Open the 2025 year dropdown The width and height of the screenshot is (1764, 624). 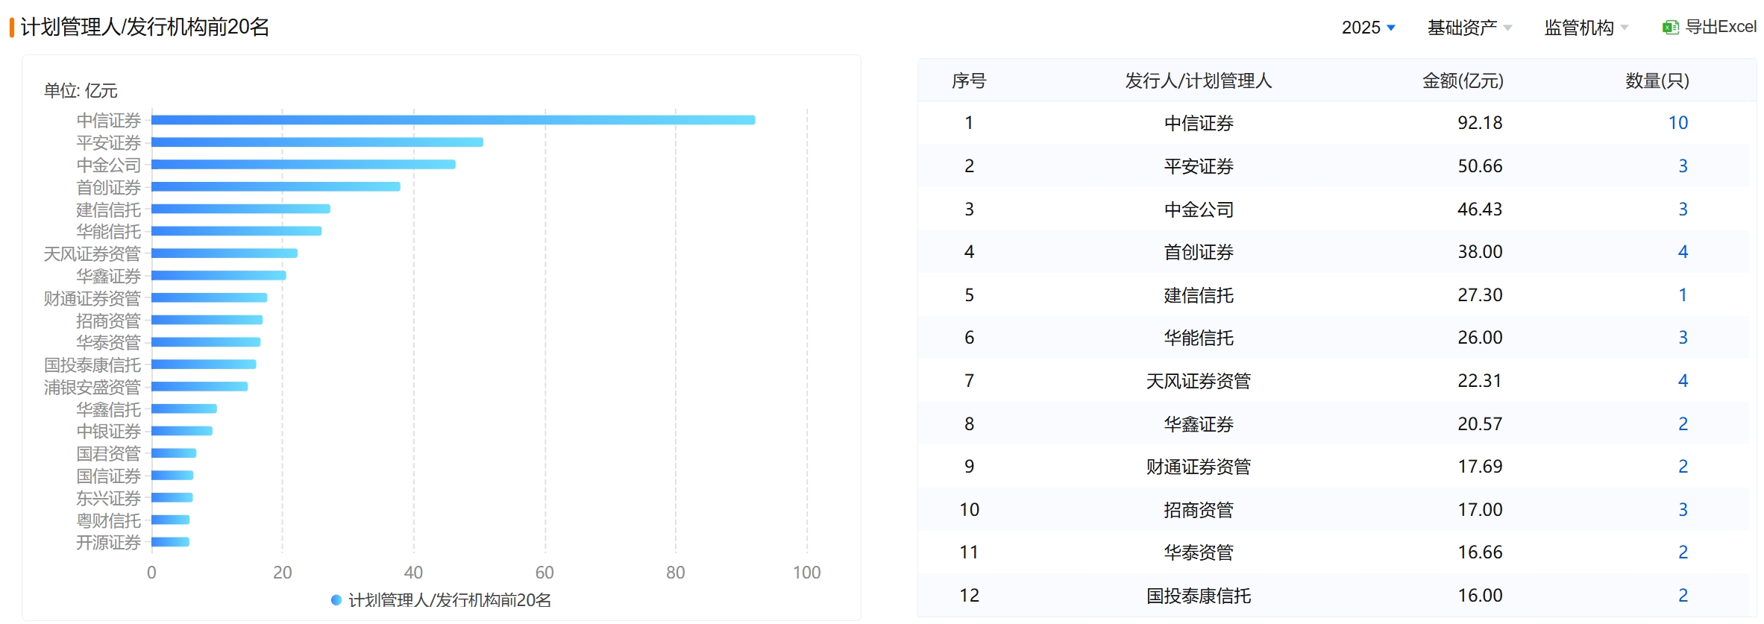pyautogui.click(x=1368, y=28)
